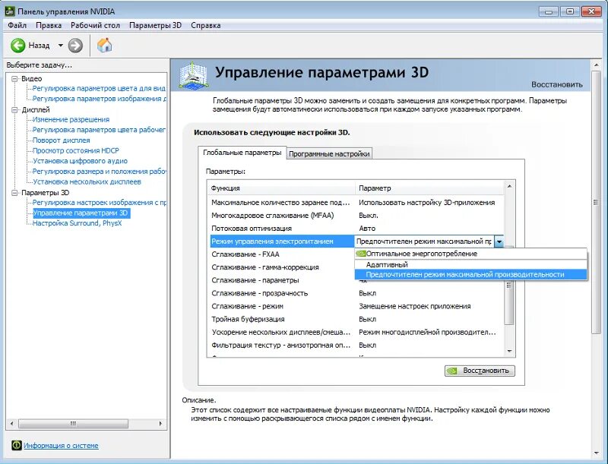Click the Параметр column header
The height and width of the screenshot is (464, 608).
pyautogui.click(x=429, y=188)
